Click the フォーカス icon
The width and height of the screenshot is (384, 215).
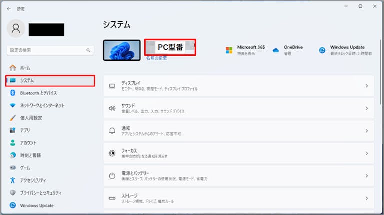pos(112,153)
